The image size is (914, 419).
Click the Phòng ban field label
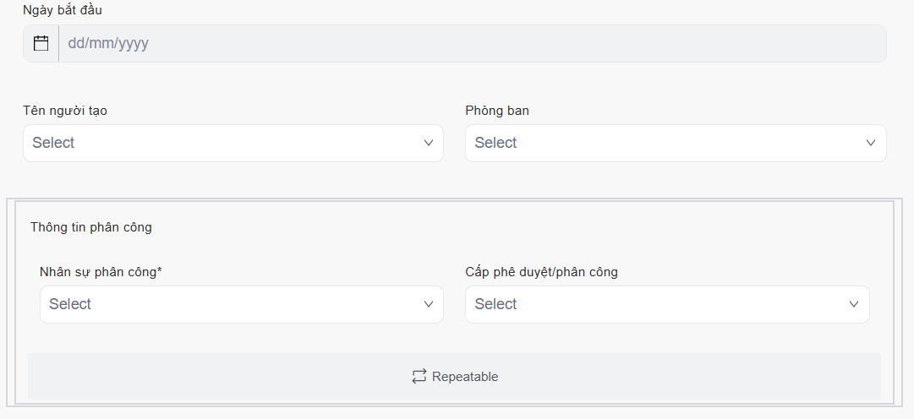pos(497,111)
